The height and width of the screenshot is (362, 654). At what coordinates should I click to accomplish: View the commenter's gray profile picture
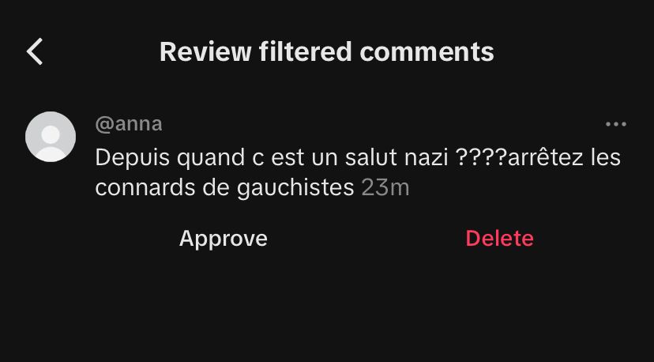click(x=51, y=137)
